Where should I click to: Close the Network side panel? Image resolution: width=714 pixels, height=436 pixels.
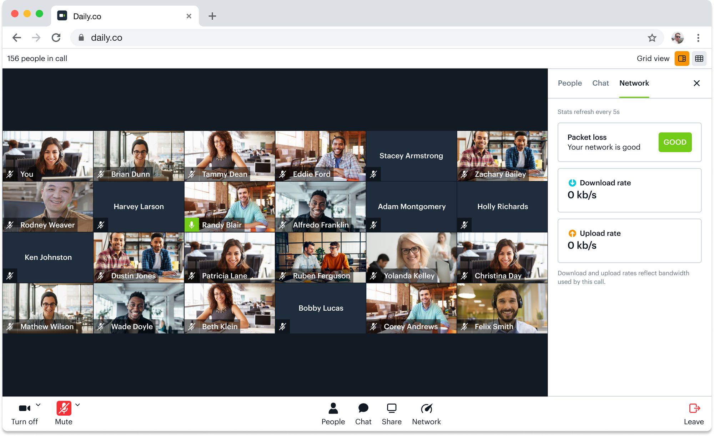coord(697,83)
